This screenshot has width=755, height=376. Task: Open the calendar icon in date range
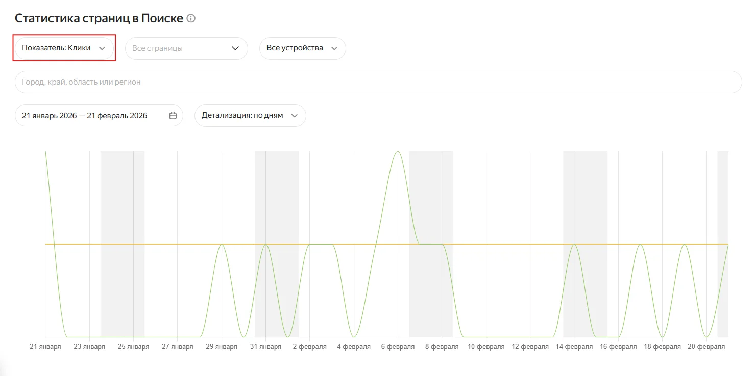[x=173, y=116]
